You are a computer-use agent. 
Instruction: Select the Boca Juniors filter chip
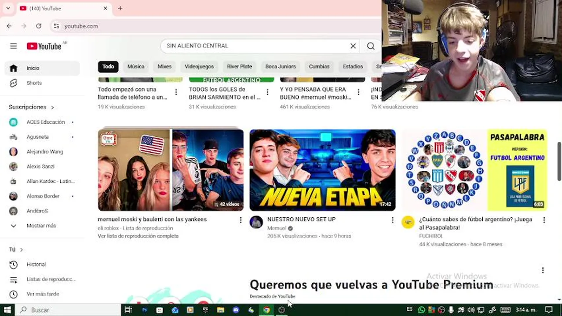[281, 66]
